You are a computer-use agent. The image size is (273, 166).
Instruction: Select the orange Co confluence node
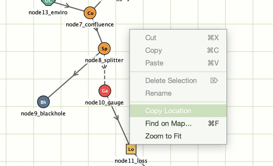pyautogui.click(x=90, y=13)
